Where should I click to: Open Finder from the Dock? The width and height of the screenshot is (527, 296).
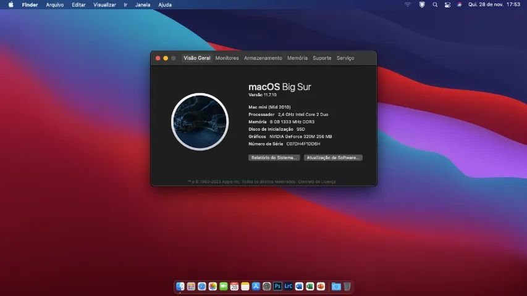(x=180, y=286)
